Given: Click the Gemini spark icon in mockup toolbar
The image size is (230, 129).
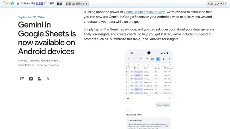Looking at the screenshot, I should click(x=164, y=59).
